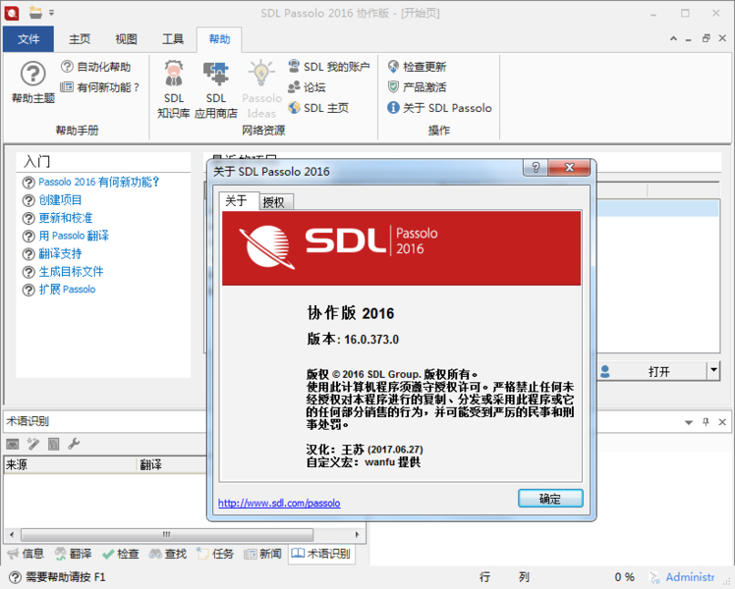The width and height of the screenshot is (735, 589).
Task: Open the 术语识别 panel options dropdown arrow
Action: tap(688, 421)
